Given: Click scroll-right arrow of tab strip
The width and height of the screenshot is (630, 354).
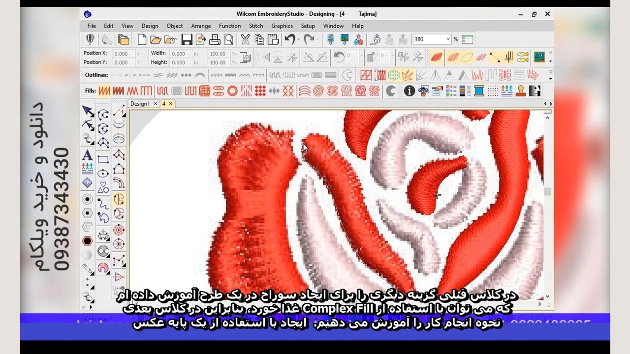Looking at the screenshot, I should tap(551, 104).
